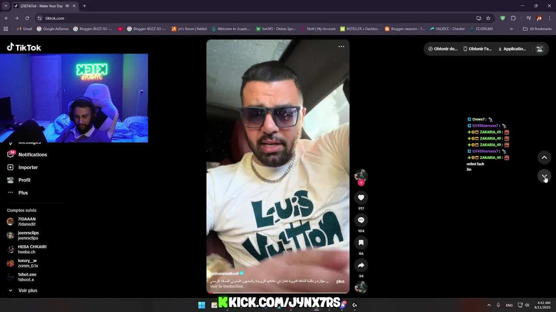This screenshot has width=556, height=312.
Task: Like the TikTok video with heart icon
Action: point(361,198)
